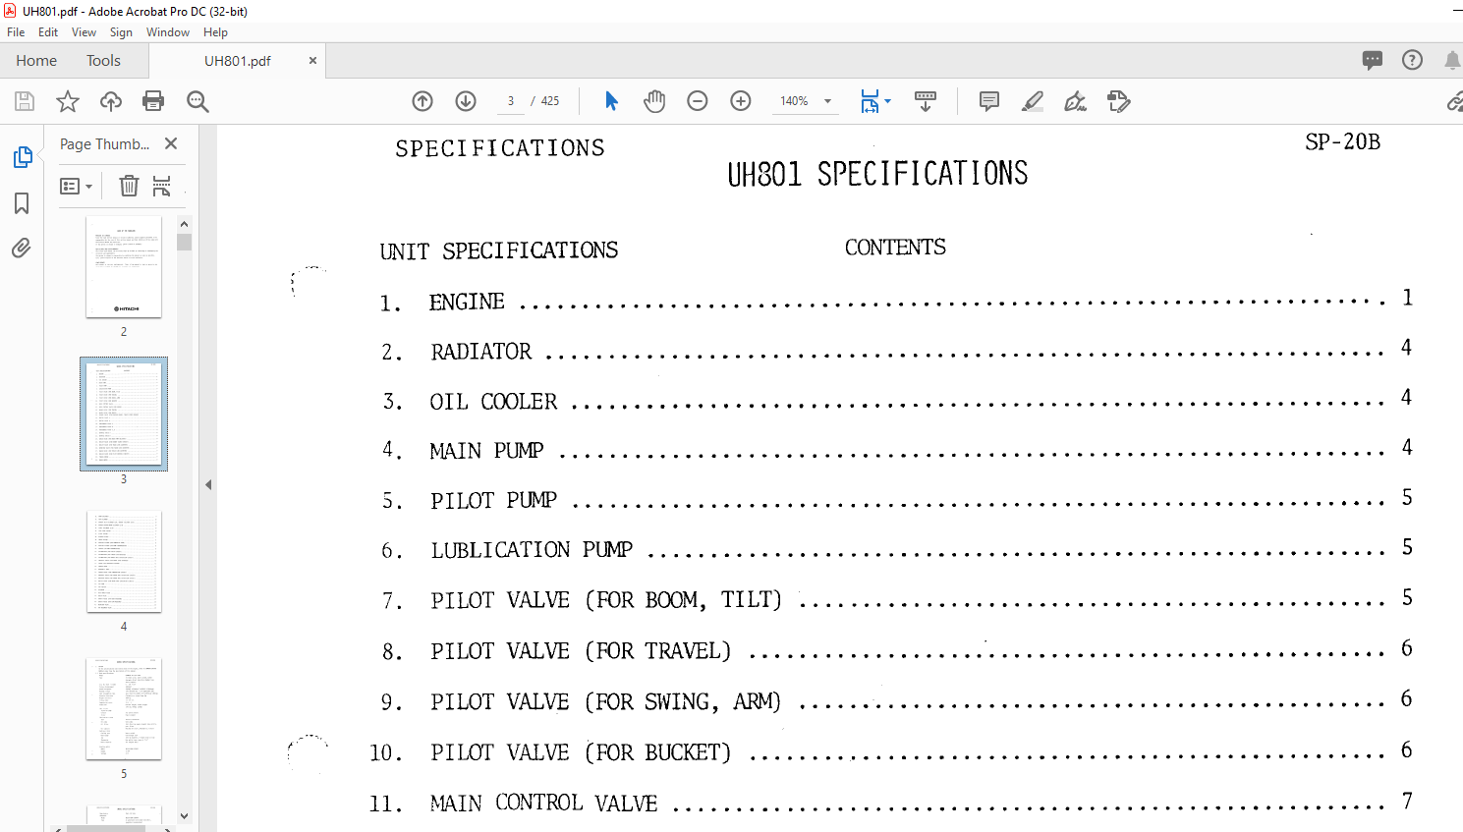Open the chat notifications icon
The height and width of the screenshot is (832, 1463).
(x=1373, y=60)
